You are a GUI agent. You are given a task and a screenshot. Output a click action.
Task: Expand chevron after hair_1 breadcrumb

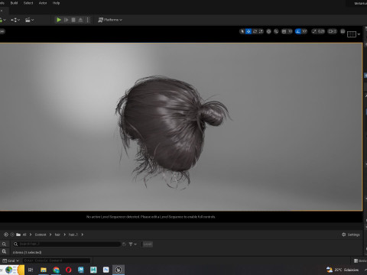coord(82,235)
